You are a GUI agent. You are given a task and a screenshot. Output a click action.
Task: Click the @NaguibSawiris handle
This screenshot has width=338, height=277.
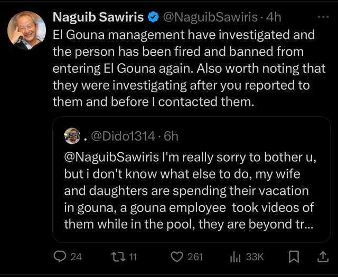pyautogui.click(x=203, y=17)
